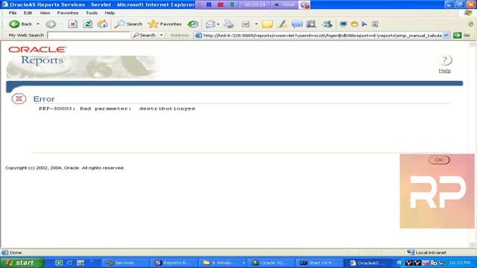Click the My Web Search button
This screenshot has height=268, width=477.
145,35
